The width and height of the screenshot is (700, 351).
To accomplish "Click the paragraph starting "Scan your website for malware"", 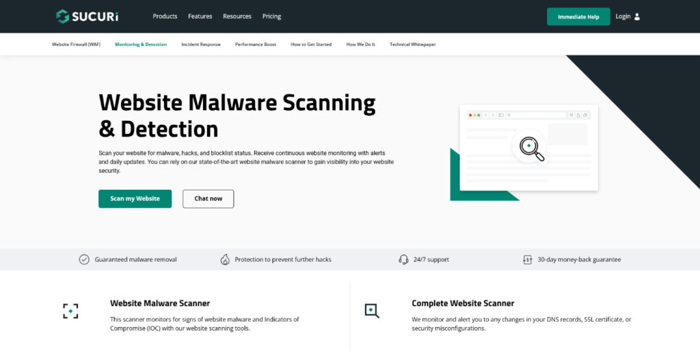I will [x=246, y=162].
